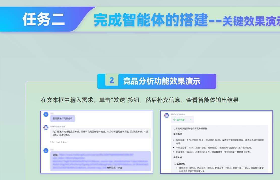280x180 pixels.
Task: Expand the 运行完毕 chevron dropdown
Action: pyautogui.click(x=190, y=120)
